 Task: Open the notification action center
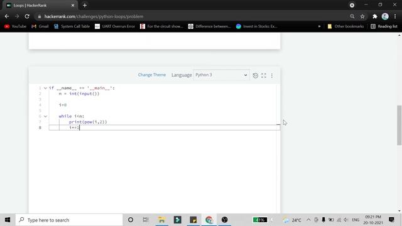click(x=391, y=220)
